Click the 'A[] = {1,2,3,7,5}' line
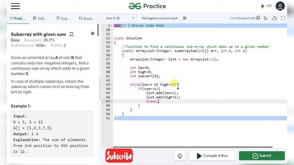 [x=33, y=128]
